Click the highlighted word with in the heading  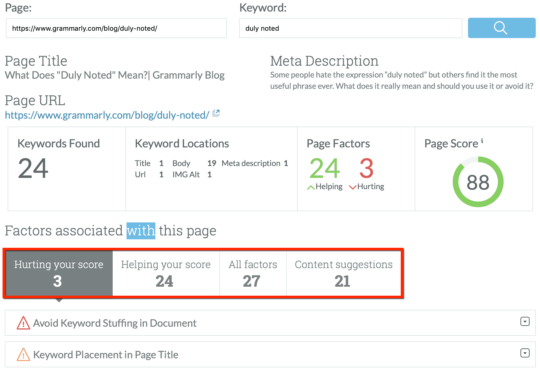[140, 231]
